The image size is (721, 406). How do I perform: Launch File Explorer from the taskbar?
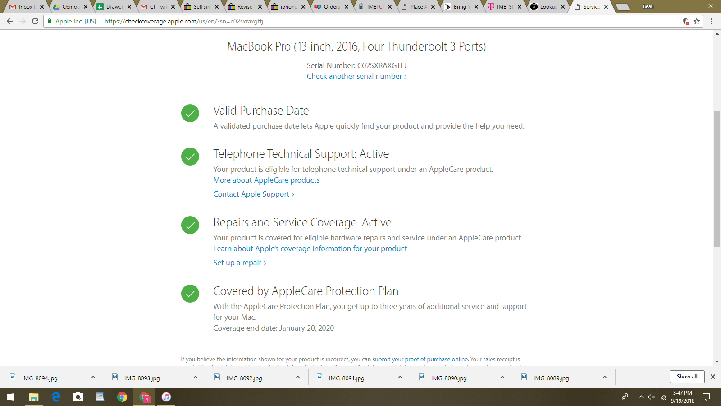click(x=34, y=397)
